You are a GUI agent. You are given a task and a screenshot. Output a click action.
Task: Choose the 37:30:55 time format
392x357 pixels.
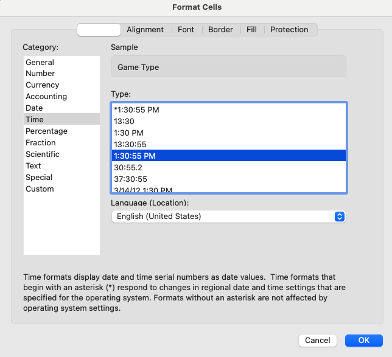(130, 179)
